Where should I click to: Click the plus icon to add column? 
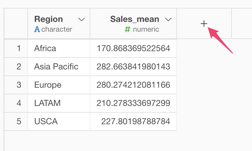coord(204,24)
